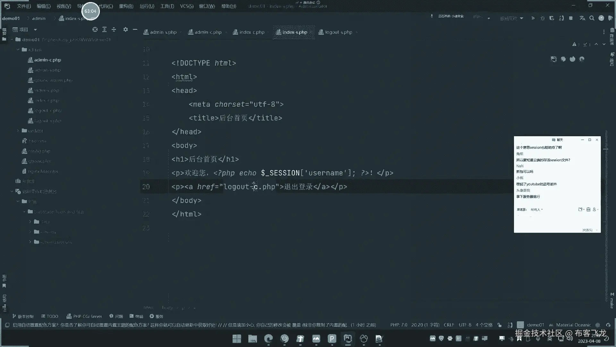
Task: Click the read-only lock toggle in status bar
Action: pos(500,325)
